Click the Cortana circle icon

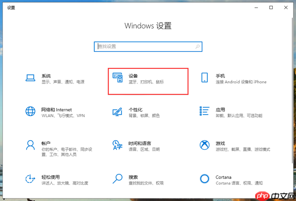(x=204, y=178)
